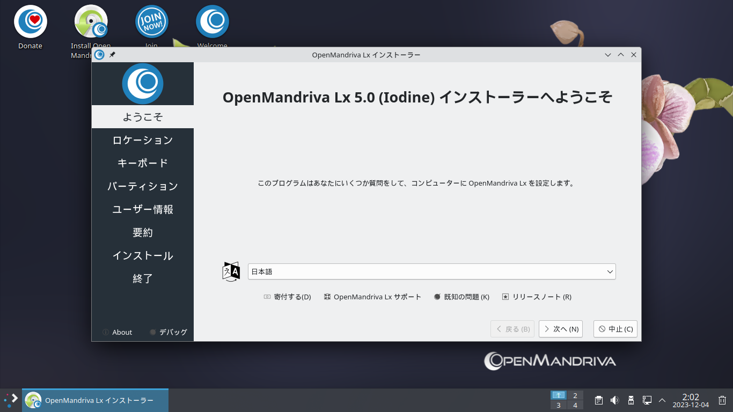Click the 戻る (B) back button

tap(512, 329)
